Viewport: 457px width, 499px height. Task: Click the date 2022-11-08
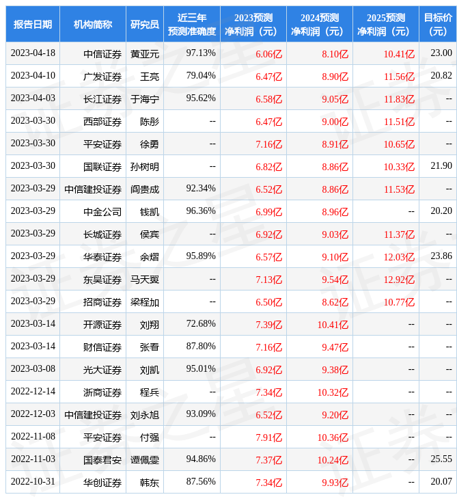(x=33, y=437)
